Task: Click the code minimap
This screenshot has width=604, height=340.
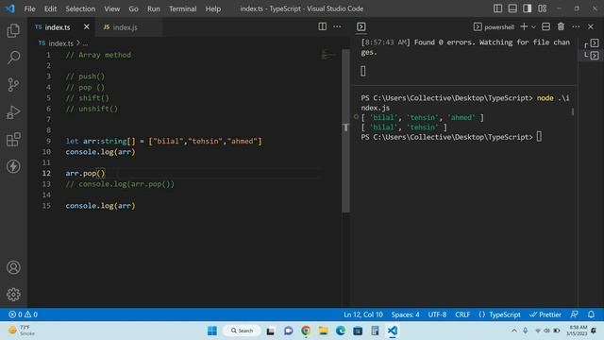Action: [x=328, y=56]
